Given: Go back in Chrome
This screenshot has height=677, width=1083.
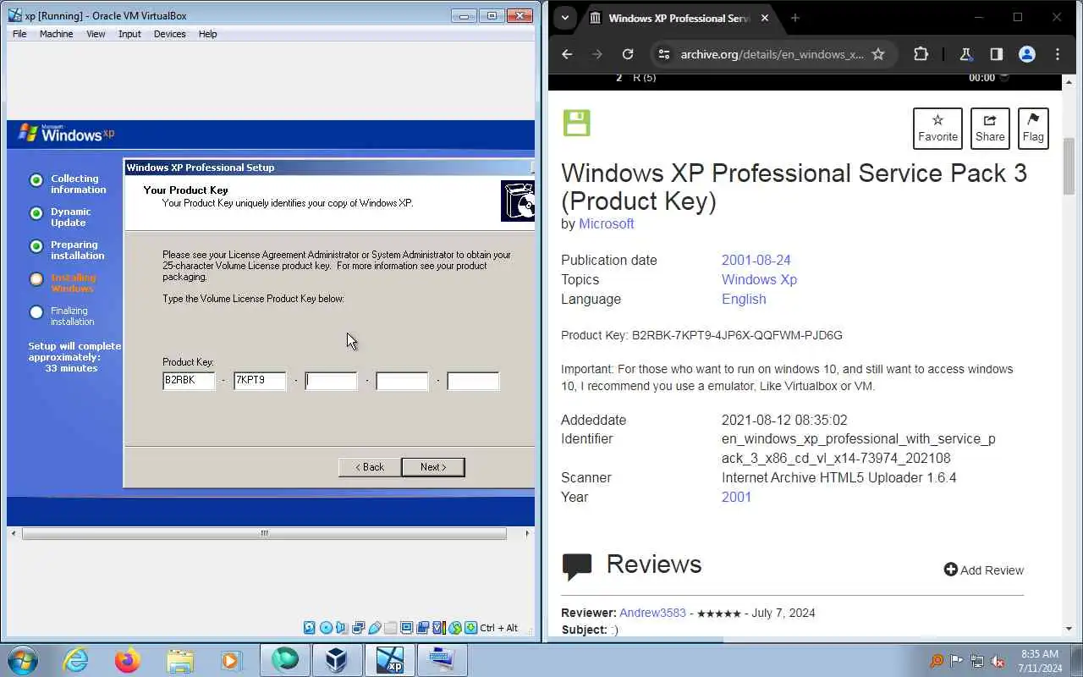Looking at the screenshot, I should [567, 54].
